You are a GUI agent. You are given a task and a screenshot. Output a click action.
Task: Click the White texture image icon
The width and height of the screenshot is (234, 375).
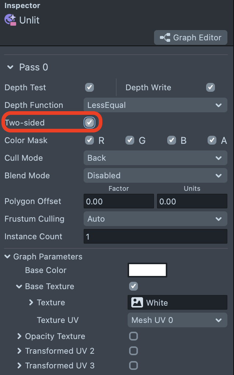(137, 303)
